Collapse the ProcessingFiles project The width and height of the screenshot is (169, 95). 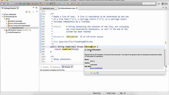(x=2, y=17)
